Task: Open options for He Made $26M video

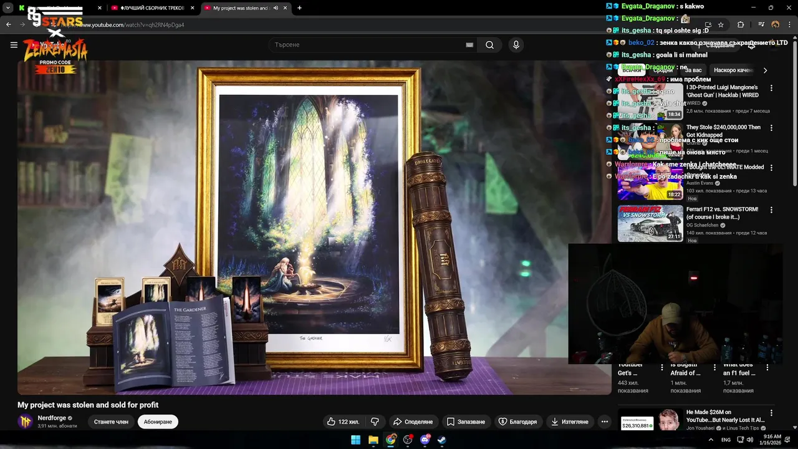Action: 771,413
